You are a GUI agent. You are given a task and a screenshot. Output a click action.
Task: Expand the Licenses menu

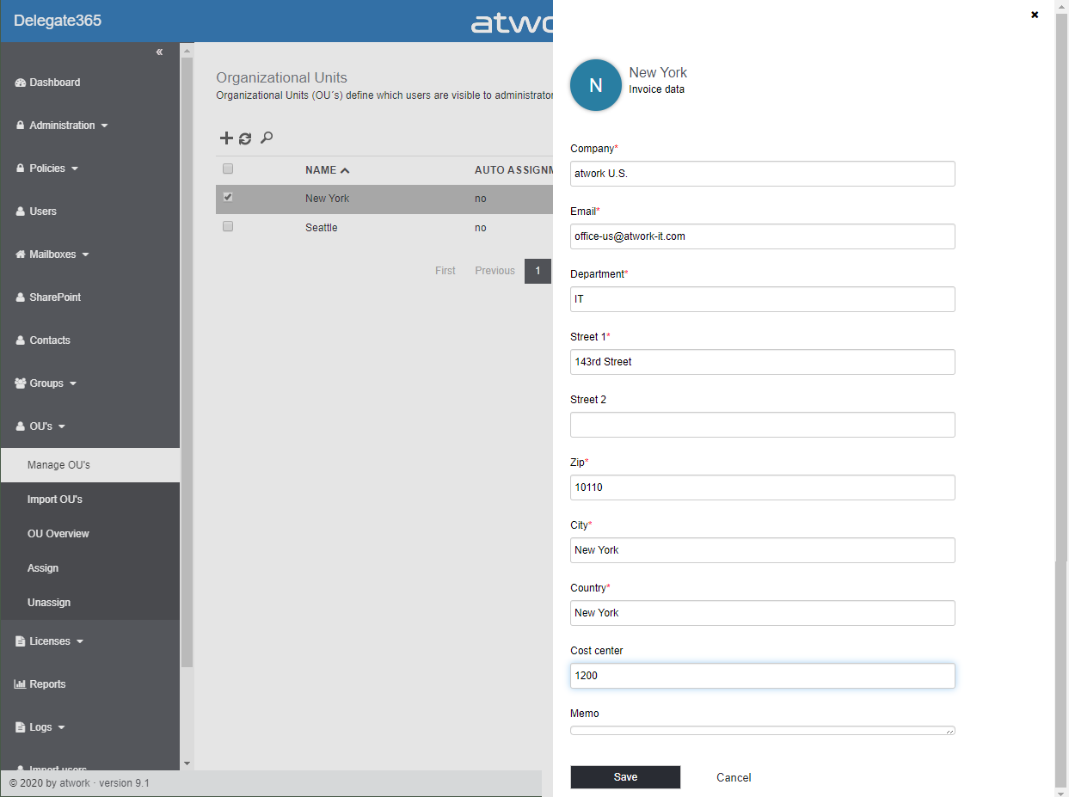[x=80, y=641]
